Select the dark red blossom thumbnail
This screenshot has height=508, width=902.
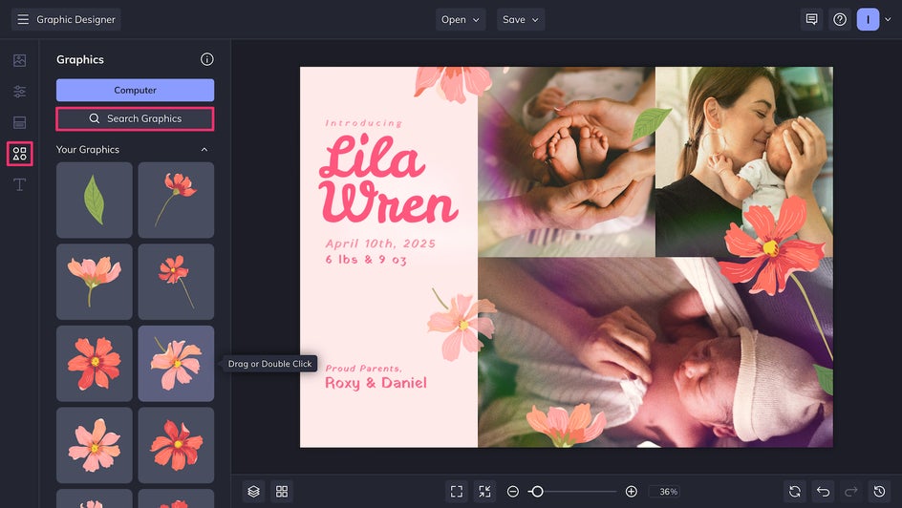coord(176,445)
